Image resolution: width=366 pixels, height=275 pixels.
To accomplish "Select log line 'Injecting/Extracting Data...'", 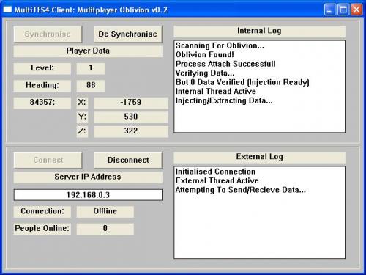I will click(224, 100).
